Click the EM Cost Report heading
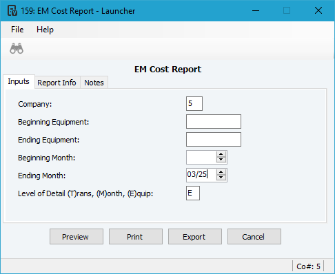The image size is (335, 274). click(167, 70)
